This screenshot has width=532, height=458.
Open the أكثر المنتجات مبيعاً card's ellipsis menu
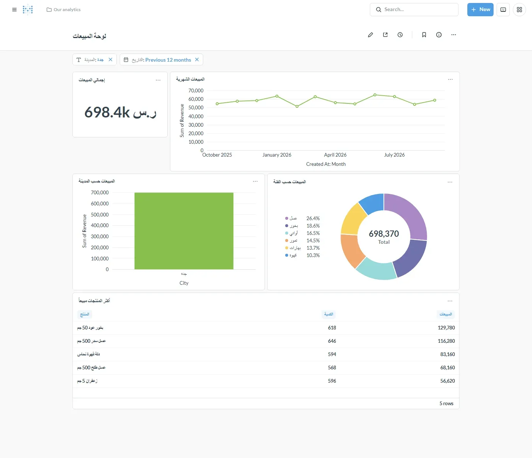[x=450, y=301]
